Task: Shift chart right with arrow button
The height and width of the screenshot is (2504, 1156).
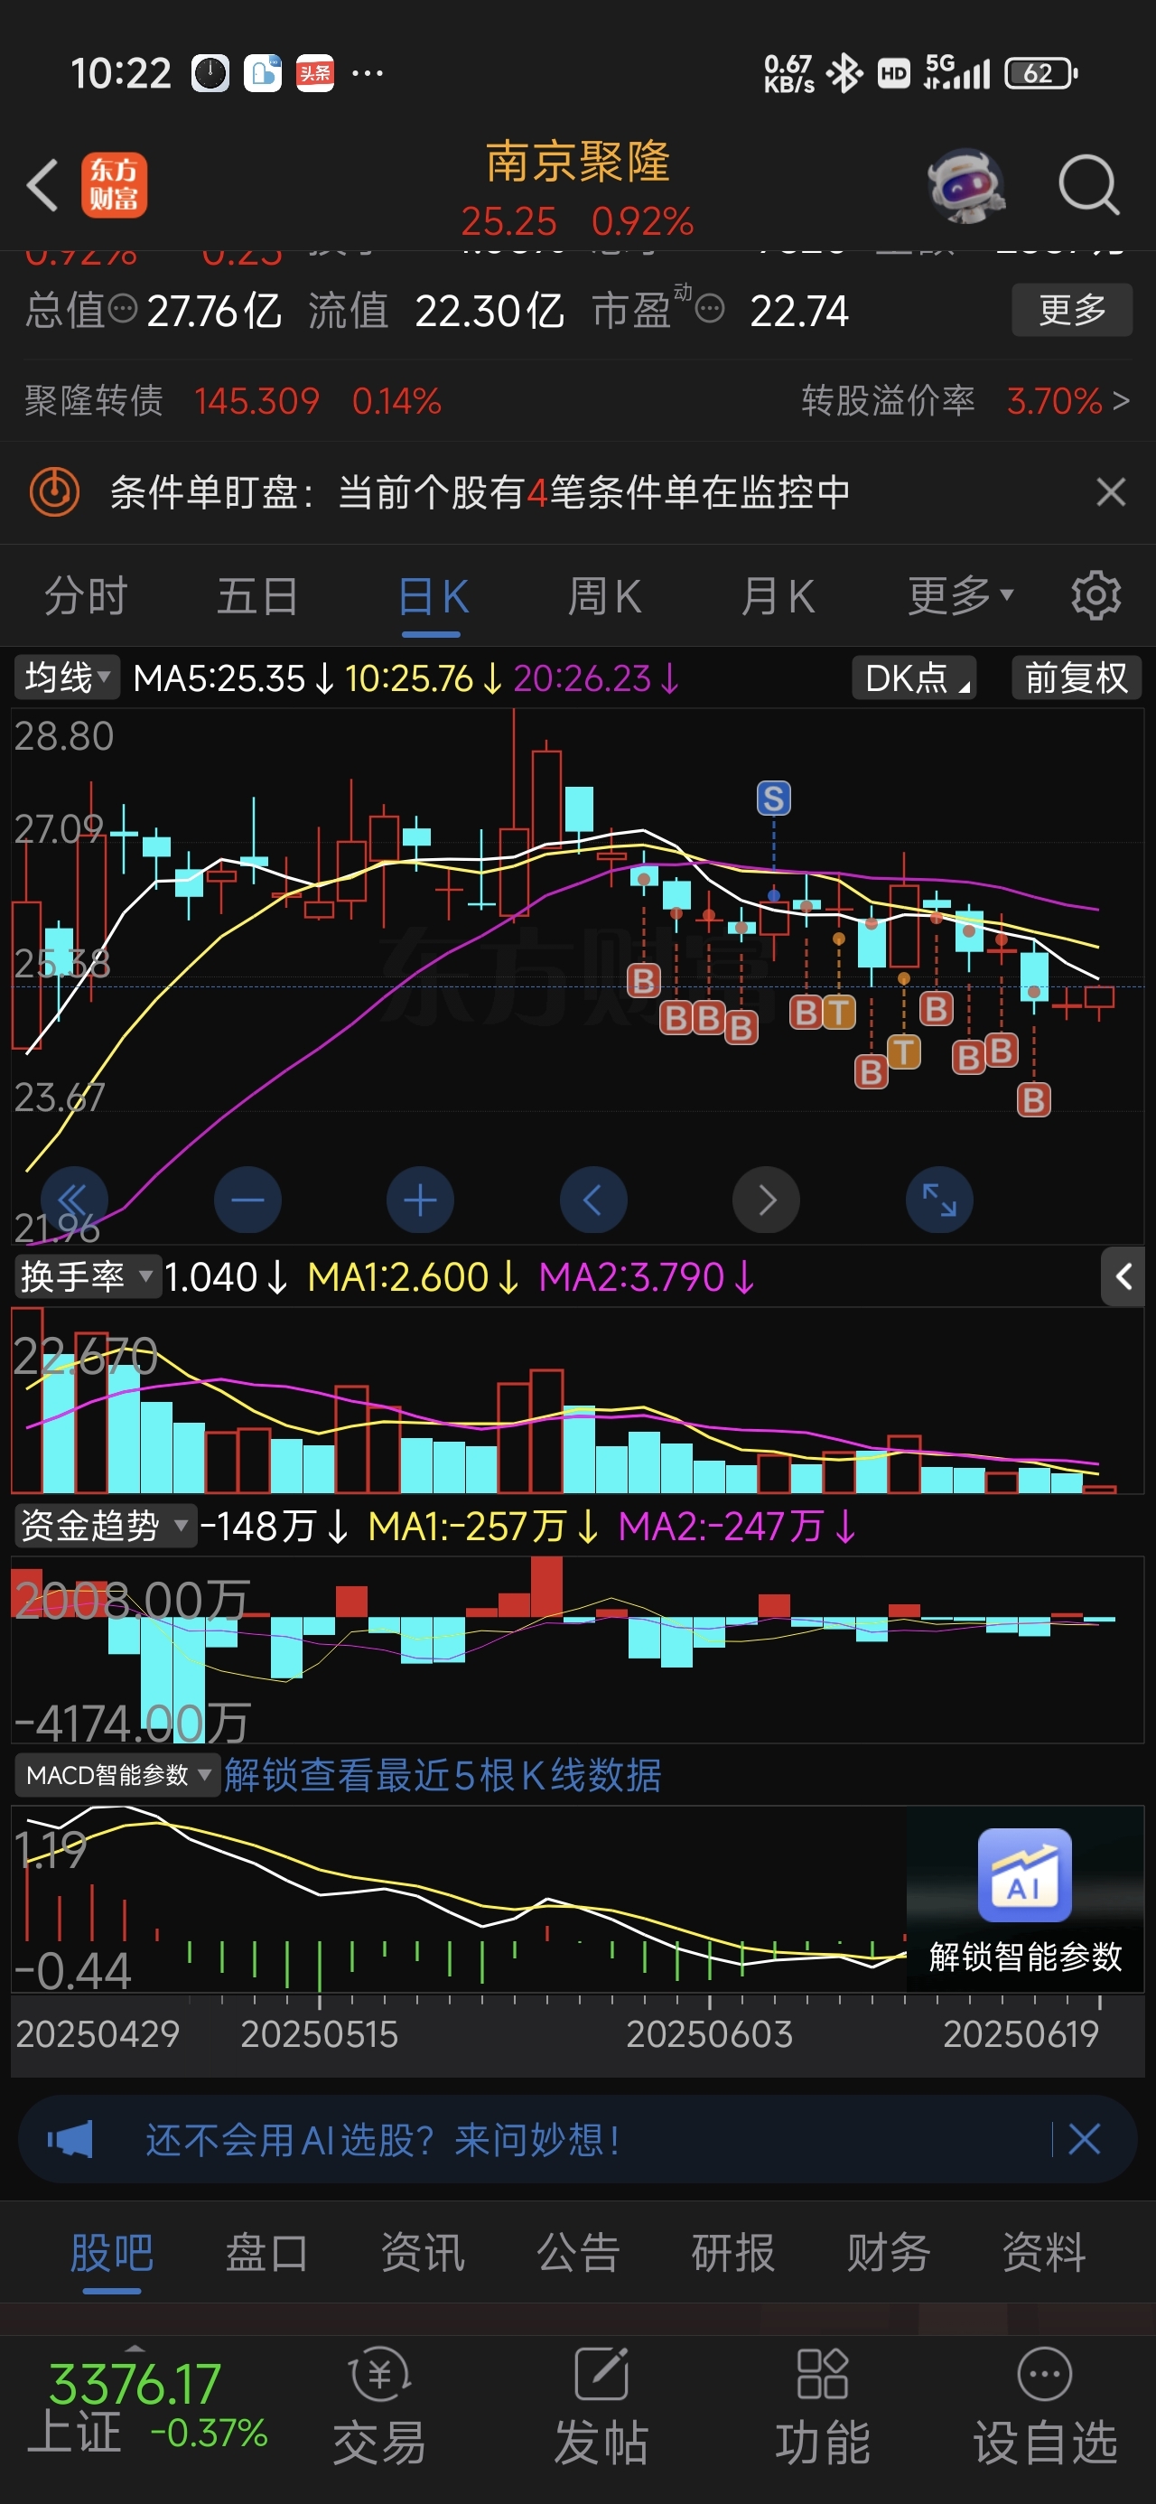Action: coord(766,1201)
